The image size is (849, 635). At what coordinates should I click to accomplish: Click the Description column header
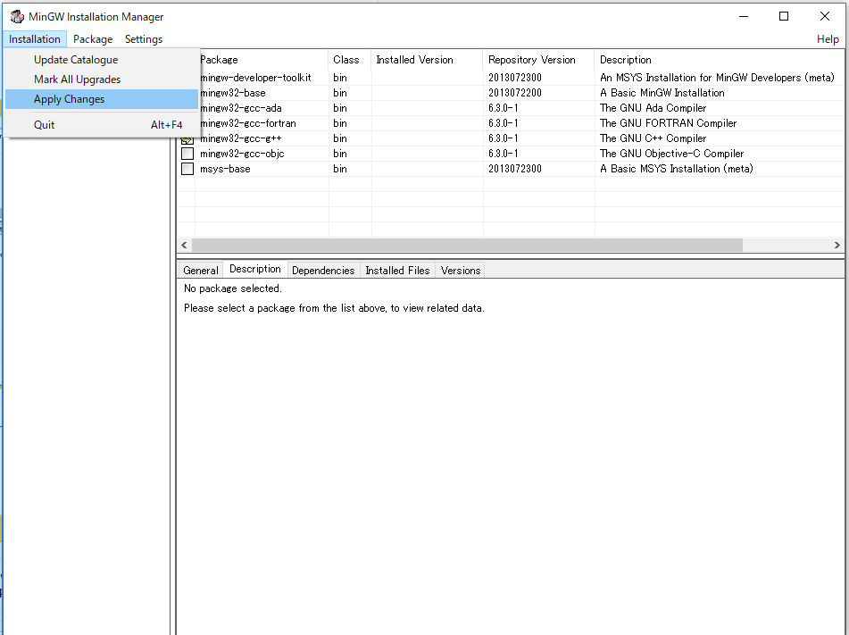(719, 60)
